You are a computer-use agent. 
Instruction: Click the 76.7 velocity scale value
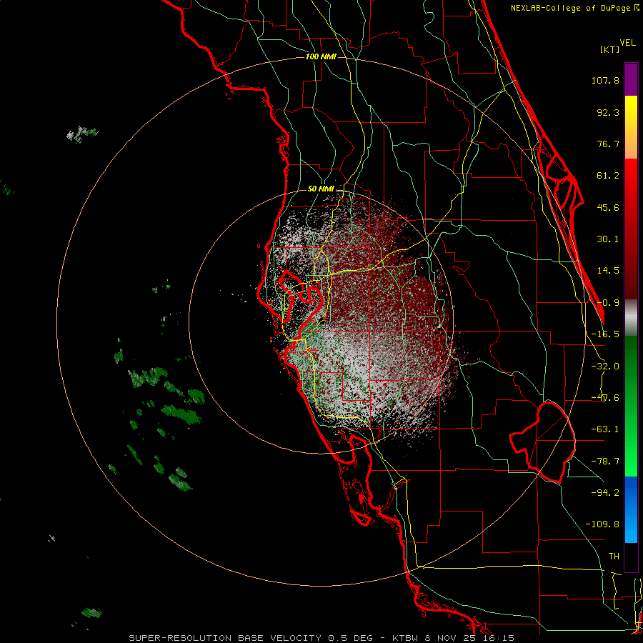[x=608, y=144]
